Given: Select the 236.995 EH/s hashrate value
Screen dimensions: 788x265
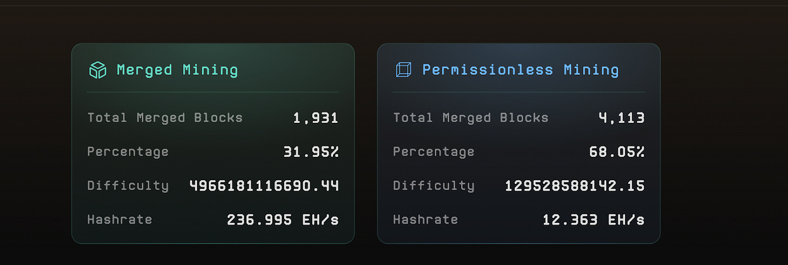Looking at the screenshot, I should pyautogui.click(x=283, y=220).
